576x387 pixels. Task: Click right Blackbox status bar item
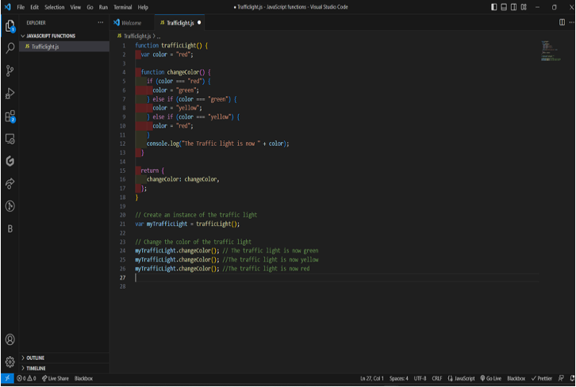[516, 378]
